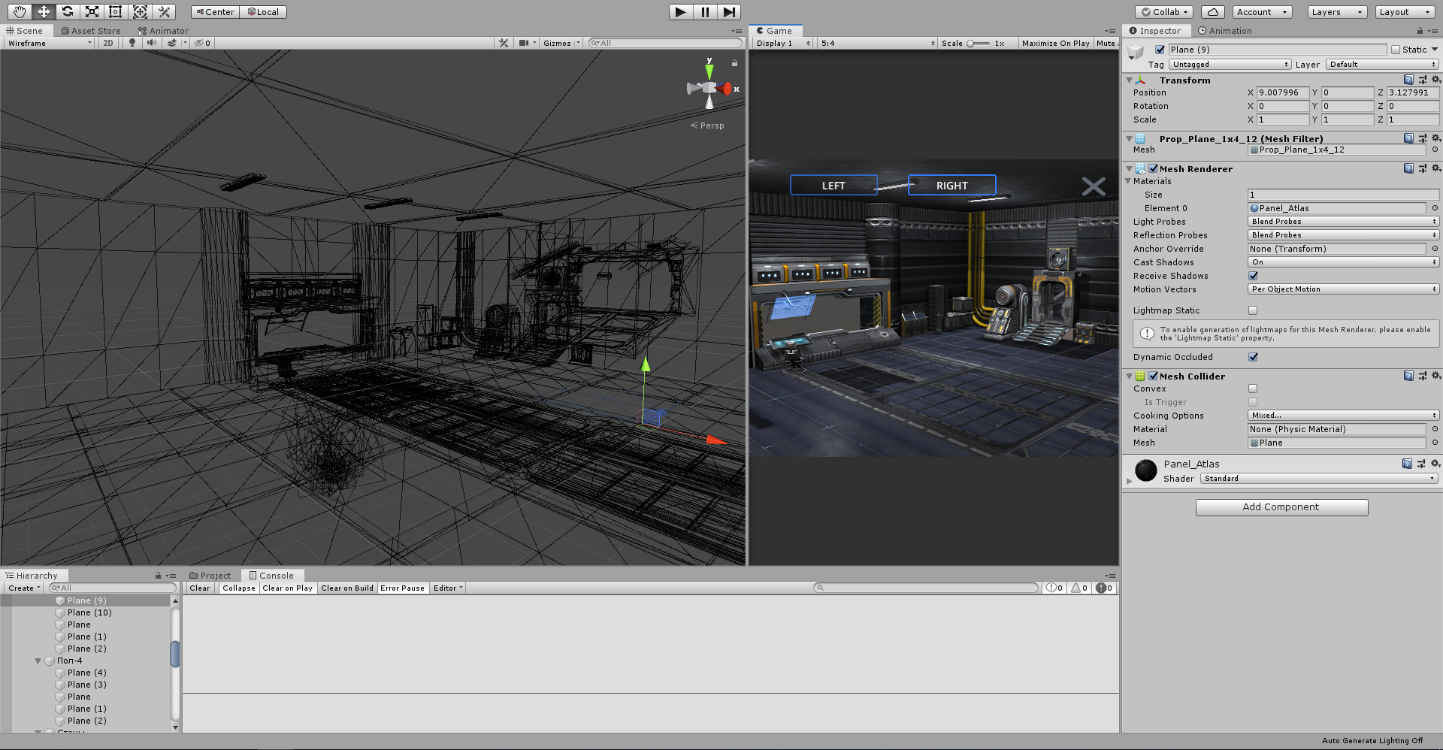The width and height of the screenshot is (1443, 750).
Task: Open scene tools wrench icon
Action: (x=504, y=43)
